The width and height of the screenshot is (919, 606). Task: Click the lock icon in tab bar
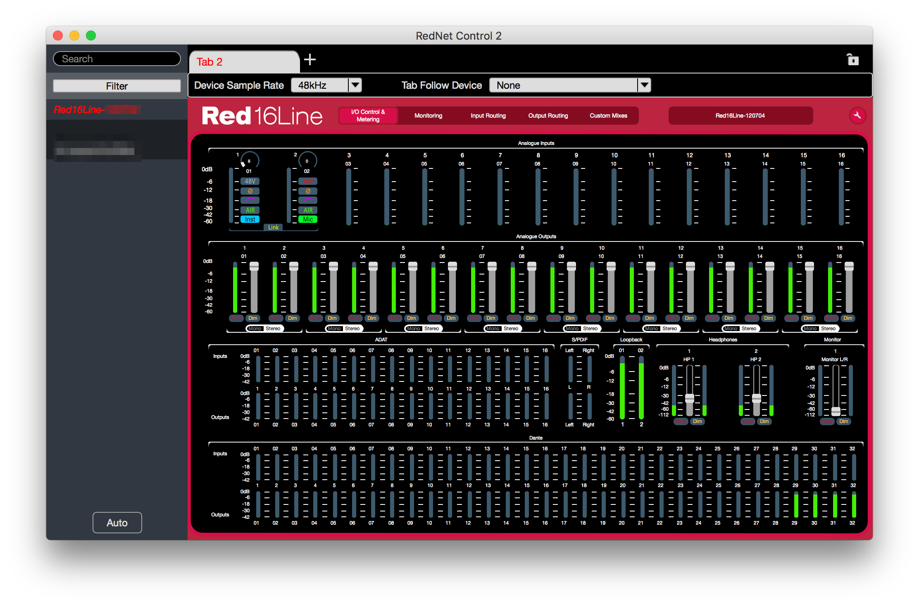[x=852, y=59]
